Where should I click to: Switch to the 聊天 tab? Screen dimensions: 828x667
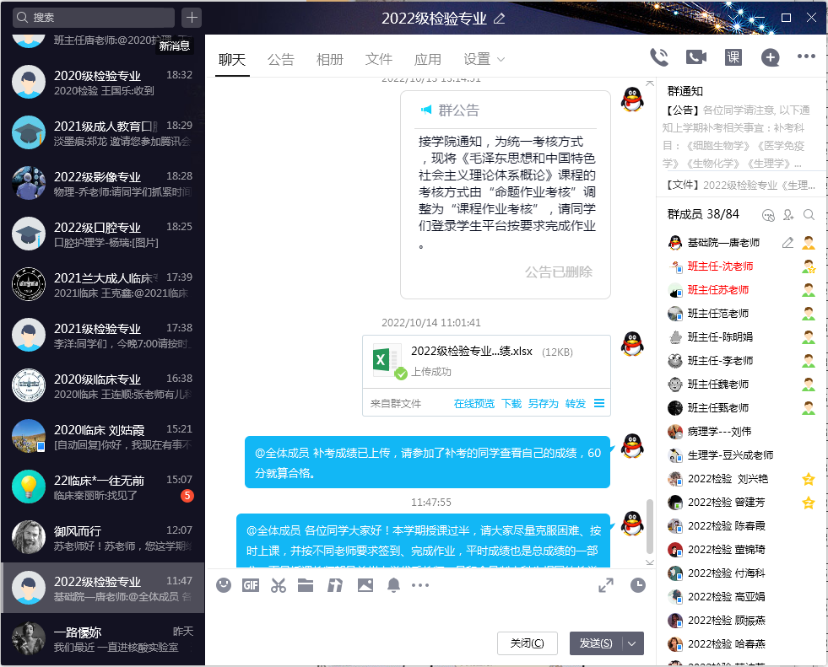pos(232,60)
